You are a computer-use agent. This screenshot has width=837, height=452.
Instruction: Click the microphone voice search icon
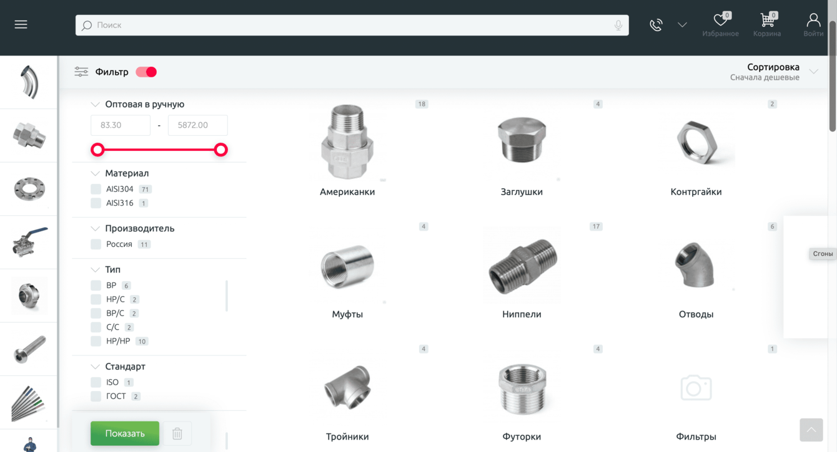tap(618, 26)
